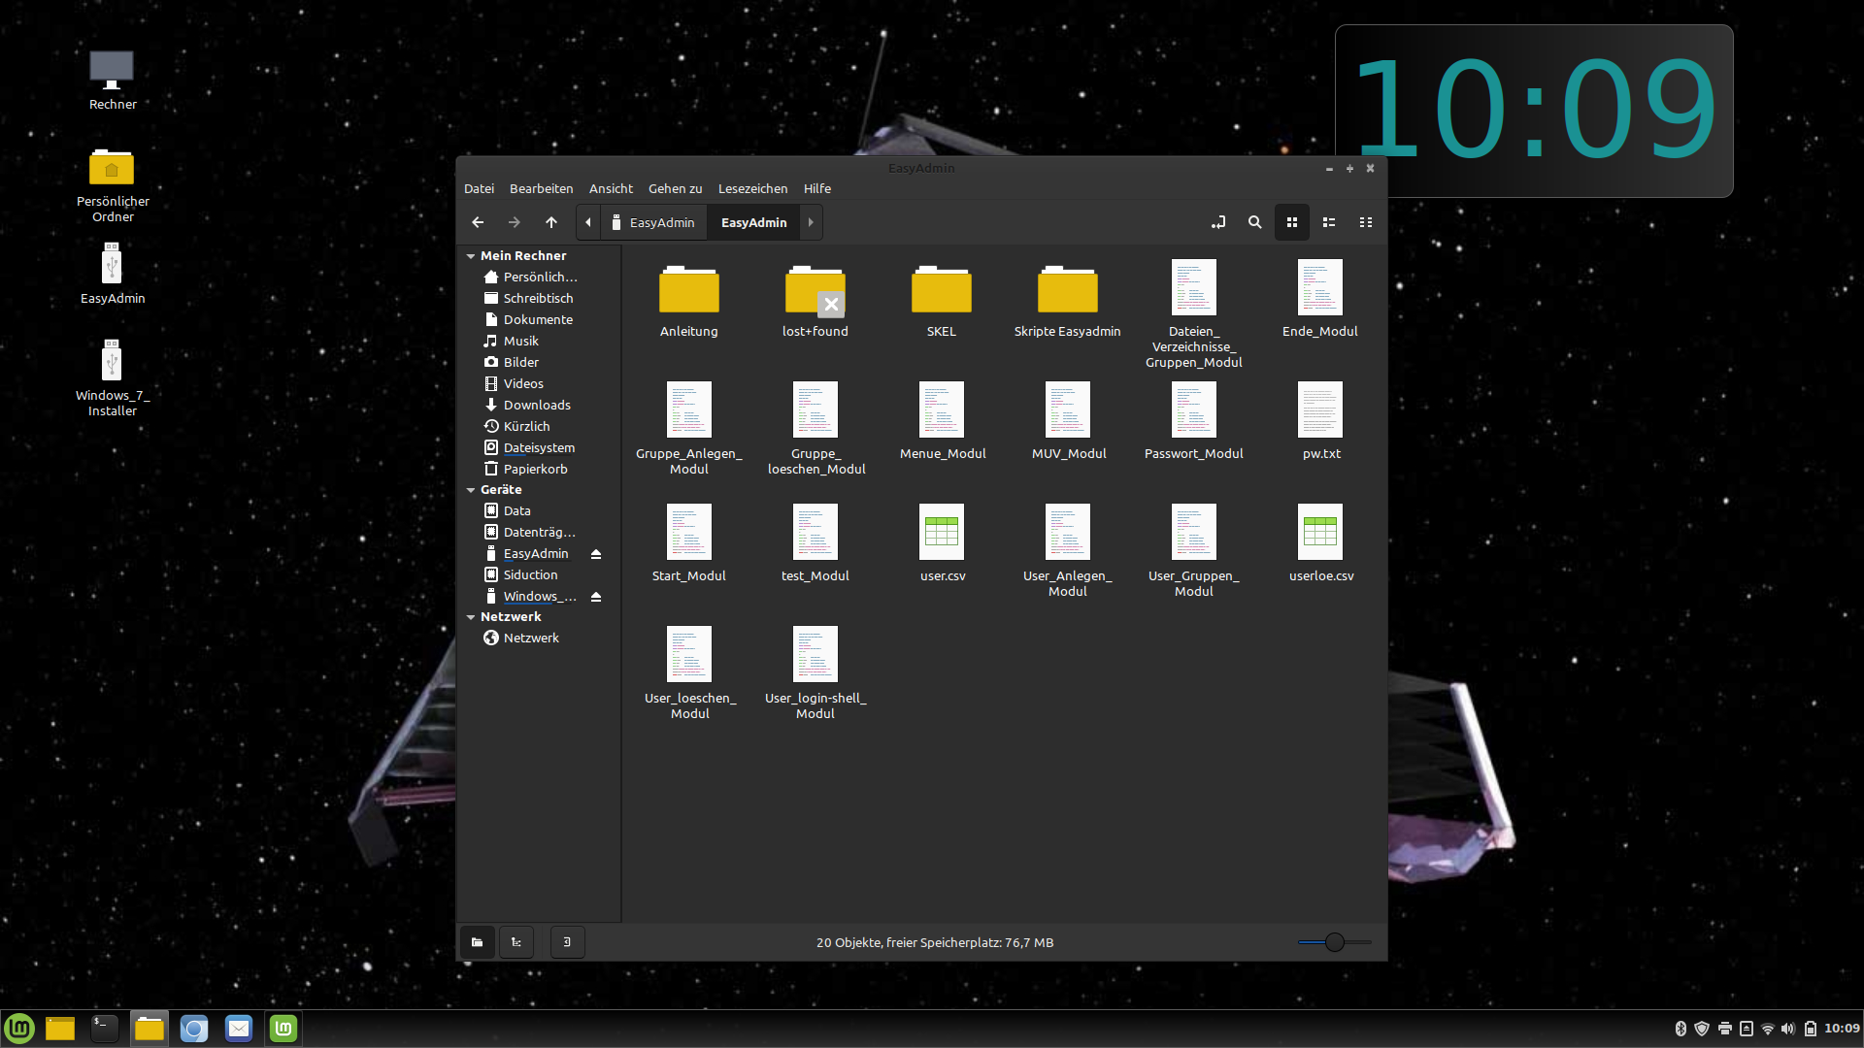1864x1048 pixels.
Task: Switch to list view mode
Action: coord(1328,222)
